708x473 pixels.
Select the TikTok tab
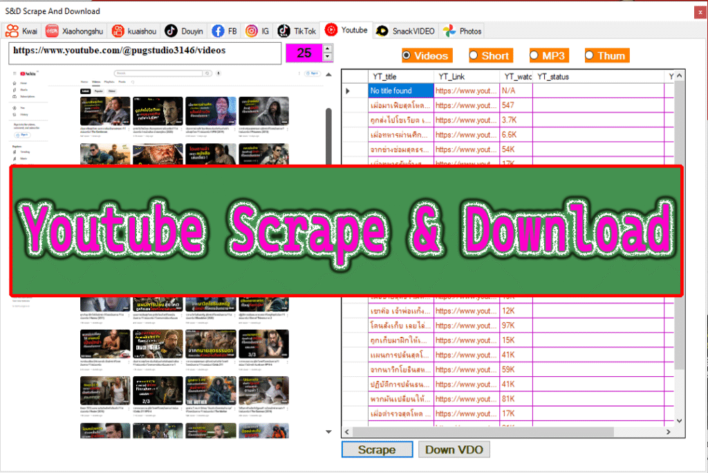click(297, 31)
